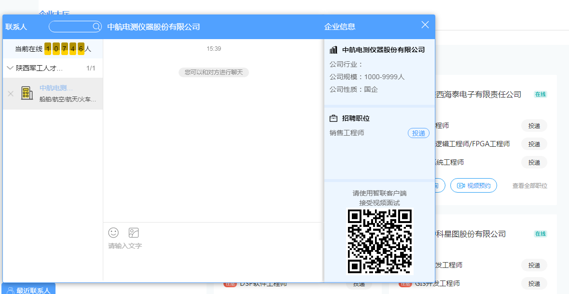Click 投递 next to GIS开发工程师
Screen dimensions: 569x294
(534, 283)
